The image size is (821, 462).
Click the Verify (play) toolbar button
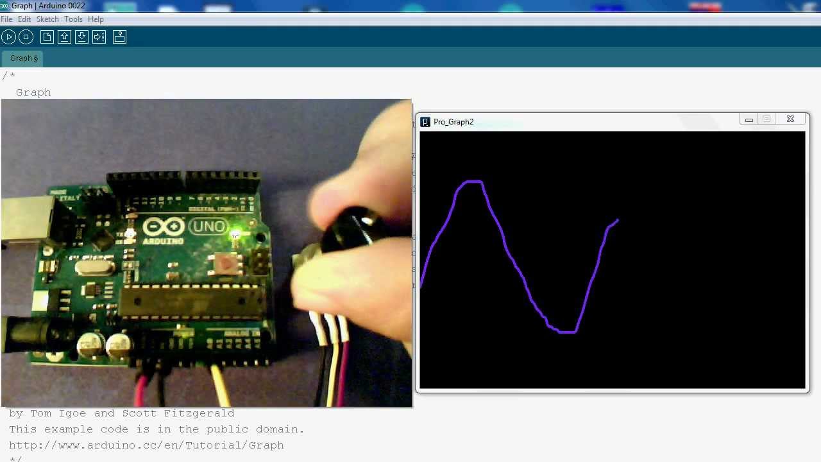coord(8,37)
